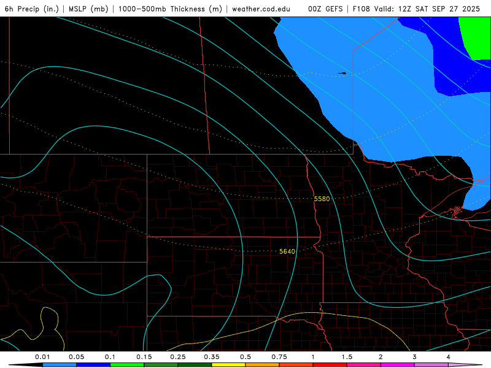Click the 5640 thickness contour label

tap(287, 251)
